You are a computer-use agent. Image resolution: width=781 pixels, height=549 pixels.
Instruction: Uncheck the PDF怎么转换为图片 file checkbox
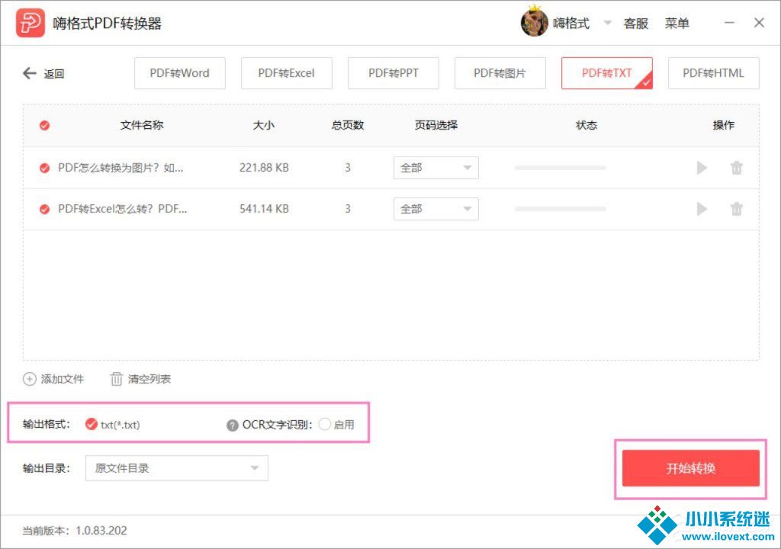[x=44, y=168]
